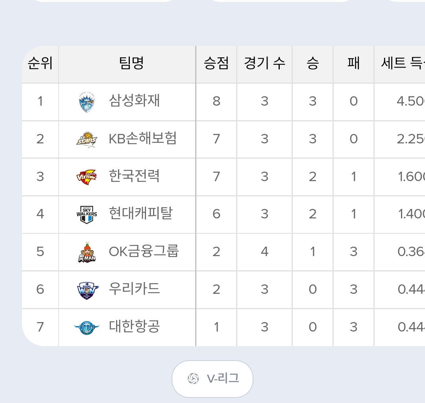Screen dimensions: 425x403
Task: Click the KB손해보험 STARS logo
Action: pos(87,139)
